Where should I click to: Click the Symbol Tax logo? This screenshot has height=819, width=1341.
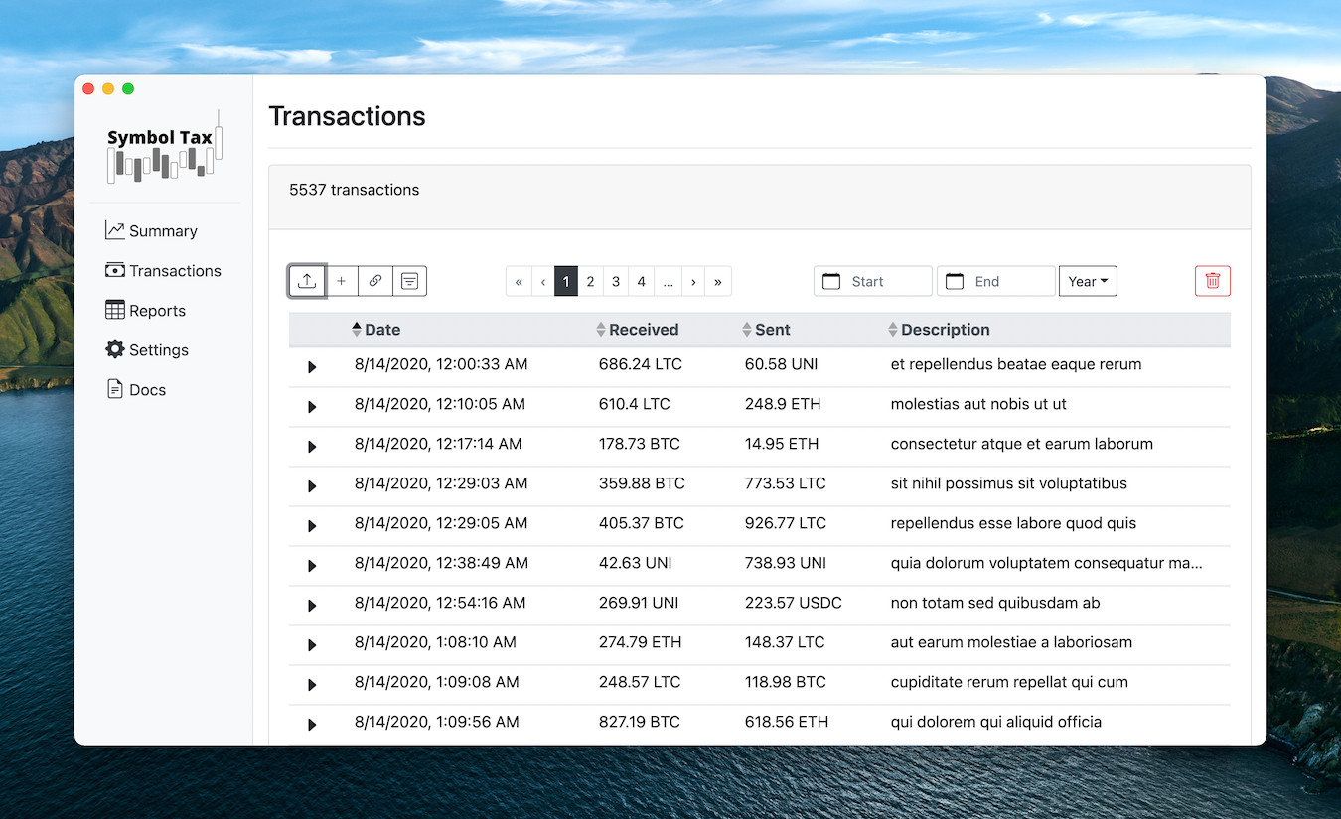point(164,147)
